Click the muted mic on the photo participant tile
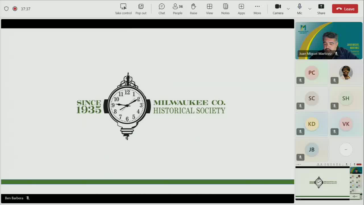364x205 pixels. pyautogui.click(x=334, y=81)
